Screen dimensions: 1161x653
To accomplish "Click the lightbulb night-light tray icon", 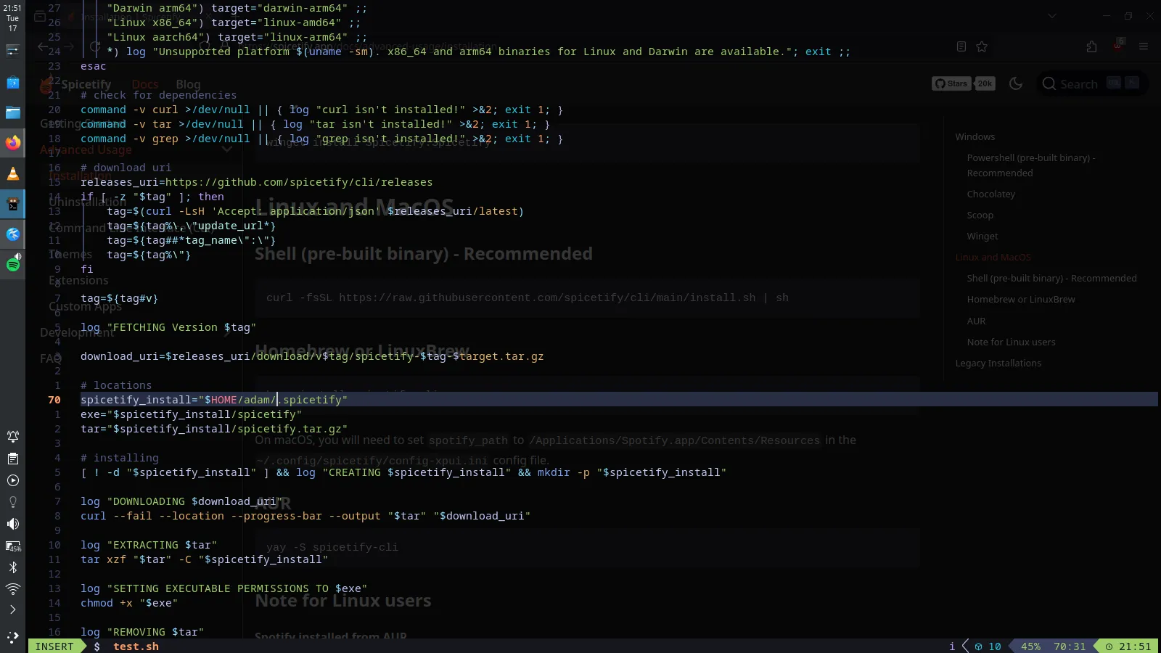I will coord(13,502).
